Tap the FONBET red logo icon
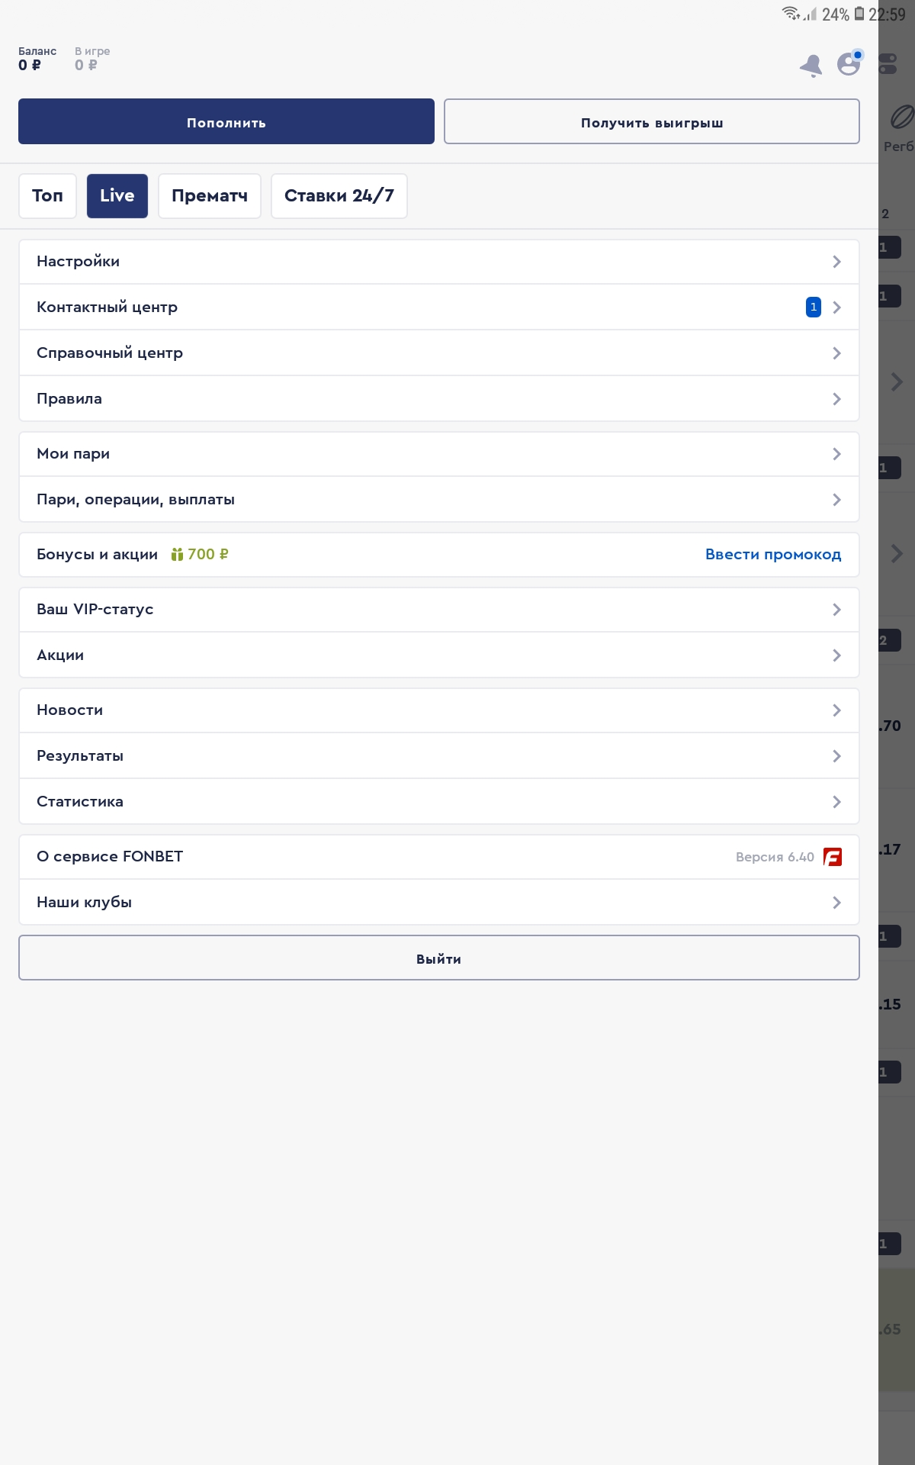This screenshot has width=915, height=1465. click(833, 857)
